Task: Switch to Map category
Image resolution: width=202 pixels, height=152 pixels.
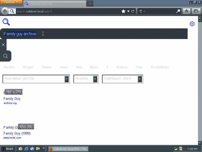Action: [79, 67]
